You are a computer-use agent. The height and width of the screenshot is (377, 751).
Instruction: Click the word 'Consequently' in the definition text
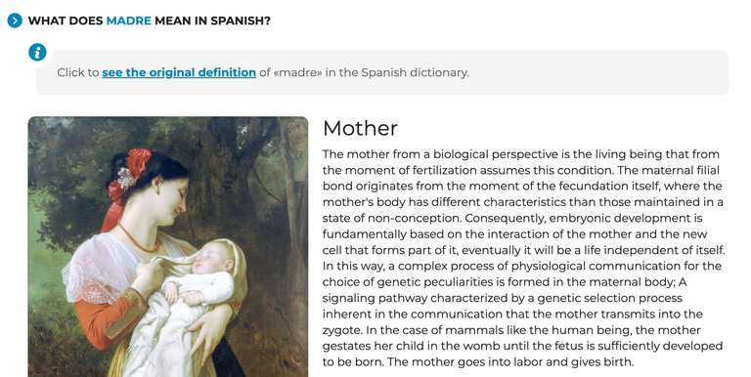pos(506,218)
